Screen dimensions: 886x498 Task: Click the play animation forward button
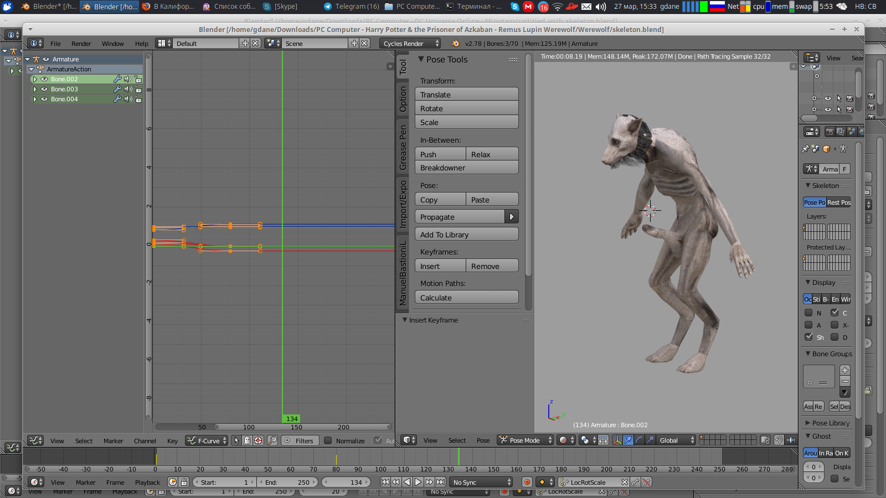[x=418, y=483]
